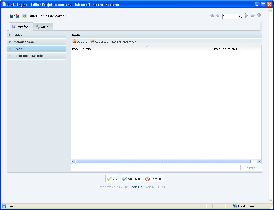Click the admin column header

236,49
